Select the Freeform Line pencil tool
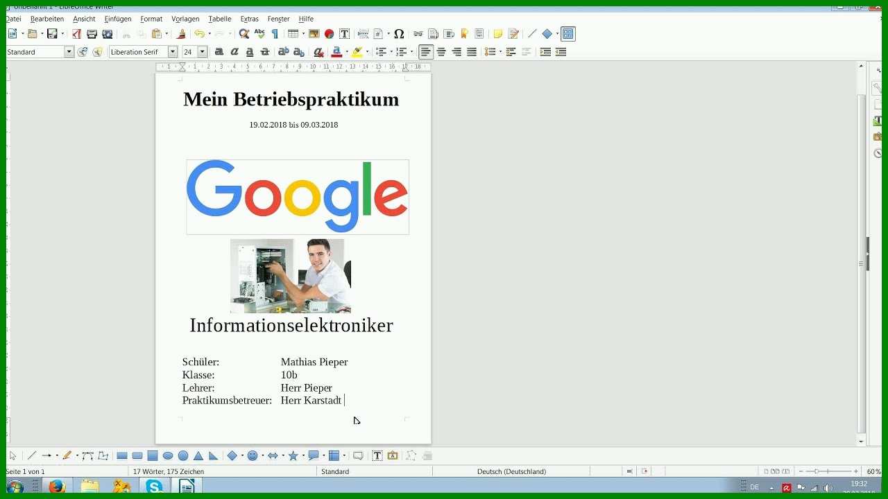Viewport: 888px width, 499px height. [x=67, y=456]
